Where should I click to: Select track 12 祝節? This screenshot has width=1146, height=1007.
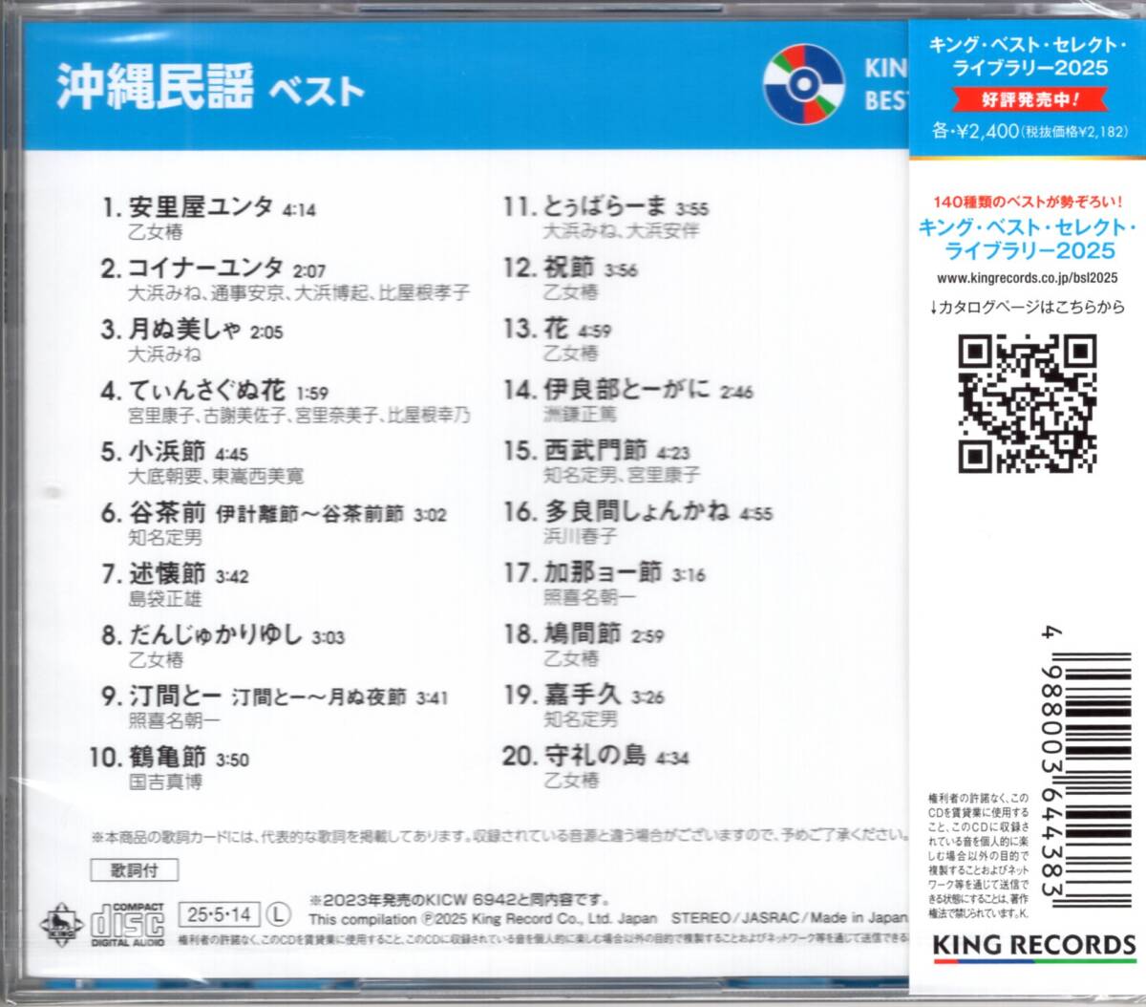570,268
